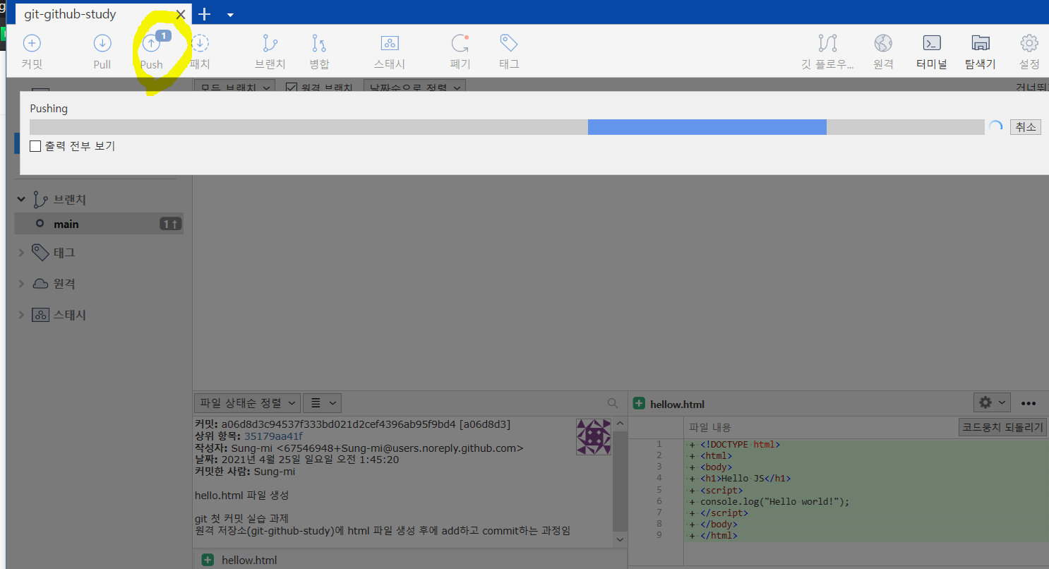Click the Pushing progress bar
1049x569 pixels.
pos(507,127)
